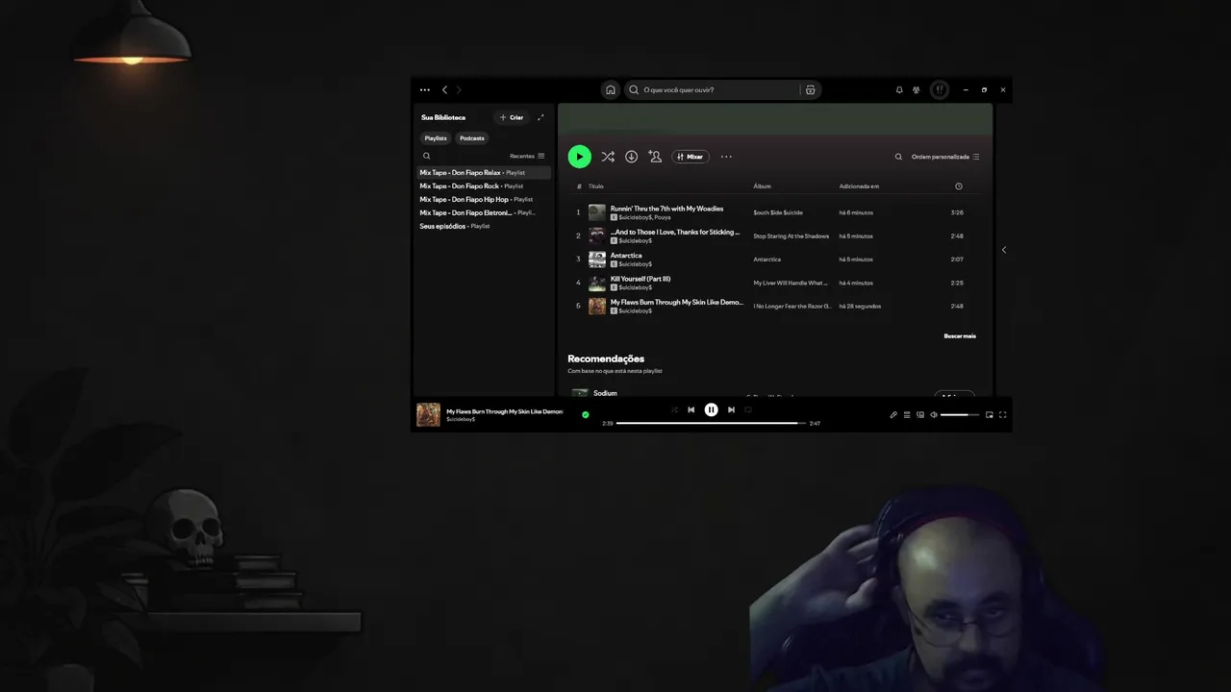Viewport: 1231px width, 692px height.
Task: Open Mix Tape - Don Fiapo Eletroni... playlist
Action: point(484,212)
